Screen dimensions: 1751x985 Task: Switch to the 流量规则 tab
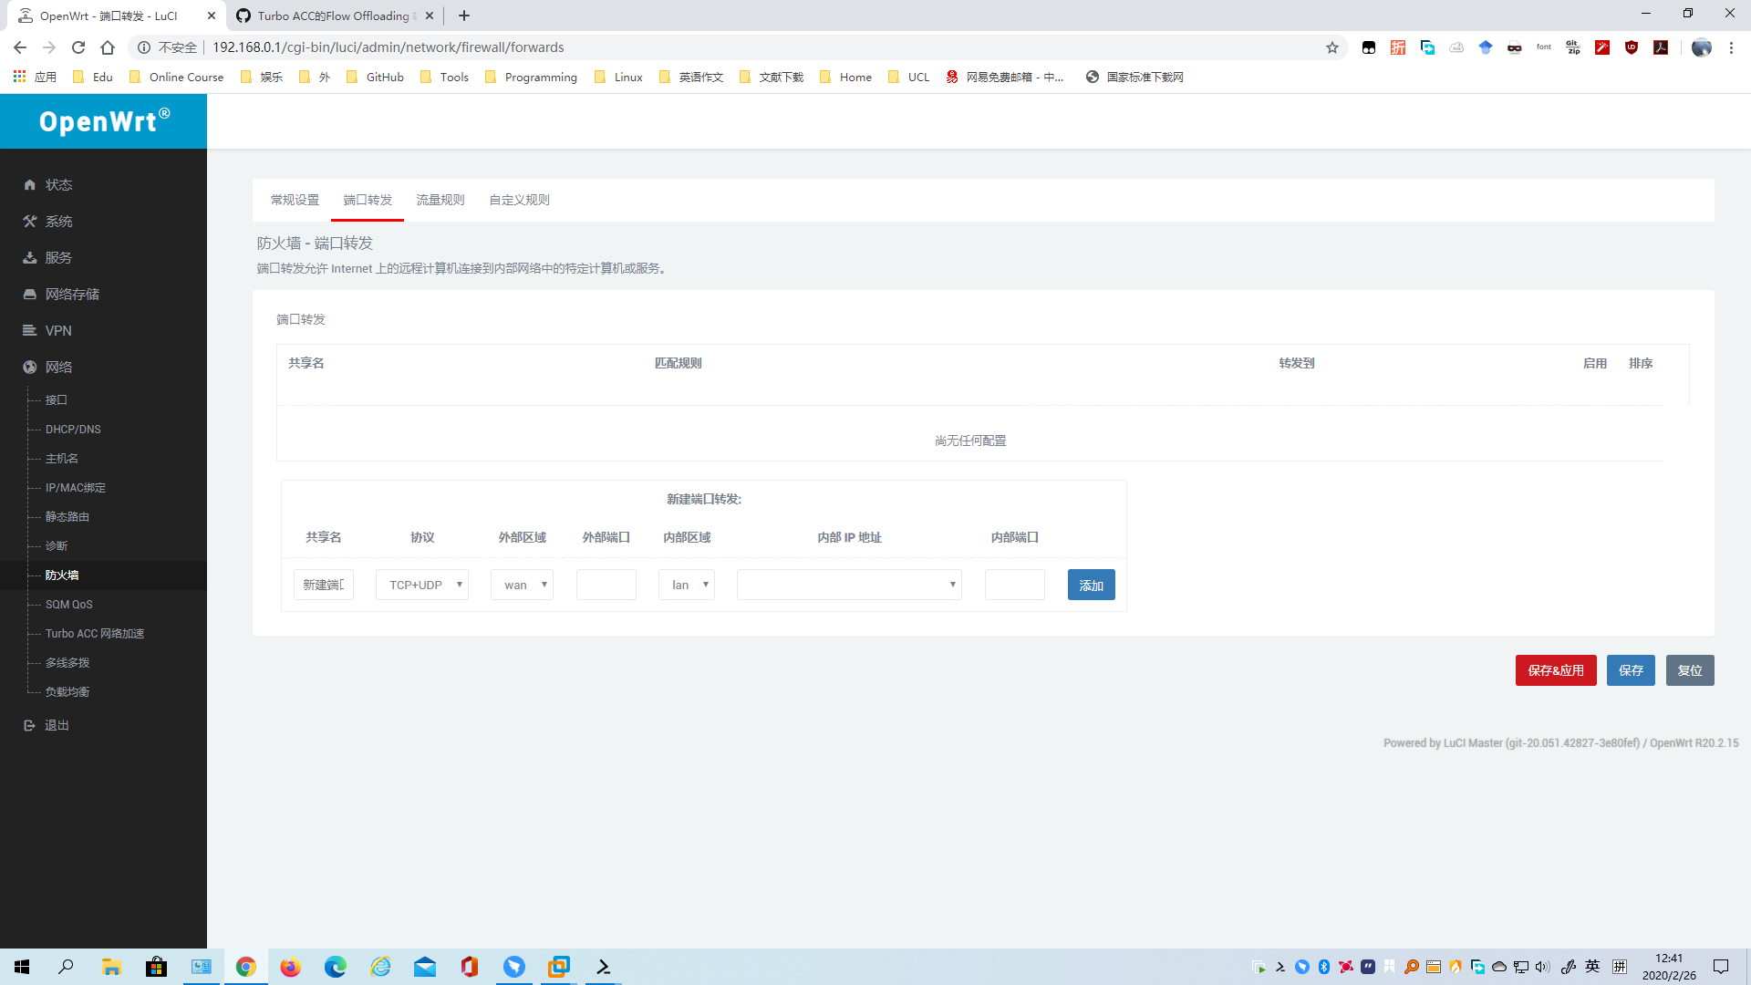pyautogui.click(x=440, y=200)
